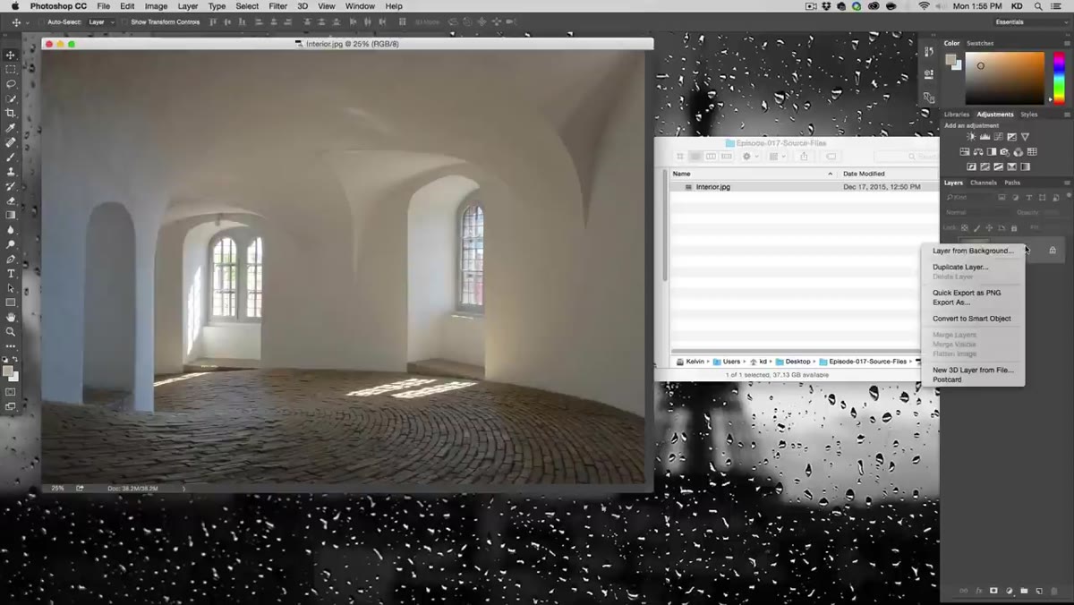The height and width of the screenshot is (605, 1074).
Task: Toggle the Auto-Select checkbox
Action: click(x=43, y=21)
